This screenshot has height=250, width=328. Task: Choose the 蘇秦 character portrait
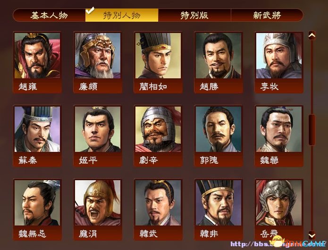[37, 136]
